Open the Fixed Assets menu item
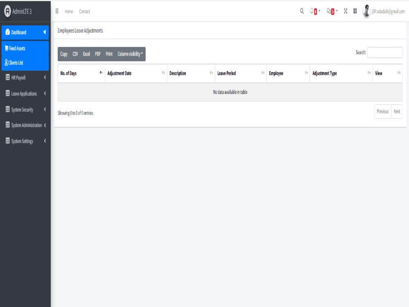The width and height of the screenshot is (409, 307). (x=25, y=48)
